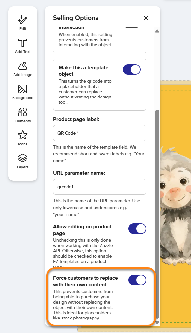
Task: Open the Add Image tool
Action: pyautogui.click(x=23, y=69)
